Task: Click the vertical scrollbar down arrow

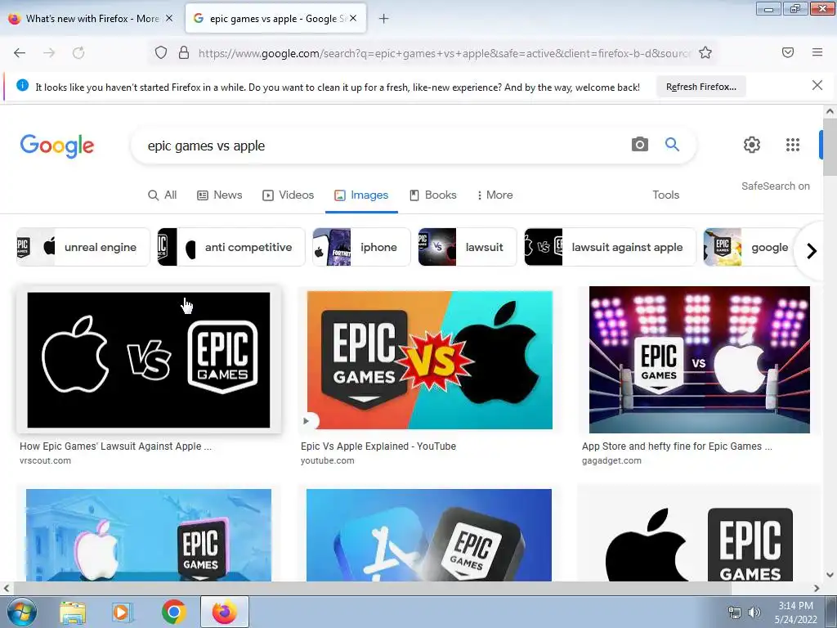Action: click(x=830, y=575)
